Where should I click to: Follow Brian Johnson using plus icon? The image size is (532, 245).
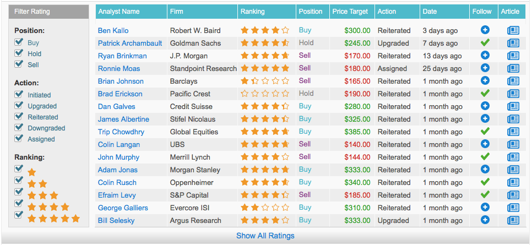485,81
